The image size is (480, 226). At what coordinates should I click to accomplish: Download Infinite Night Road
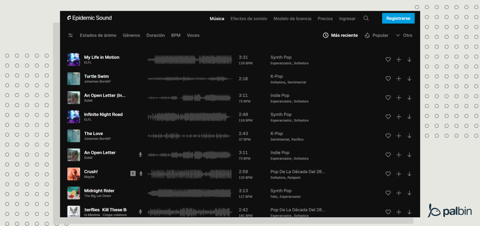click(x=409, y=117)
